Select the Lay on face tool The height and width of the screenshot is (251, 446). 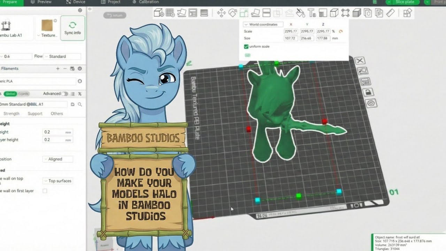point(255,13)
